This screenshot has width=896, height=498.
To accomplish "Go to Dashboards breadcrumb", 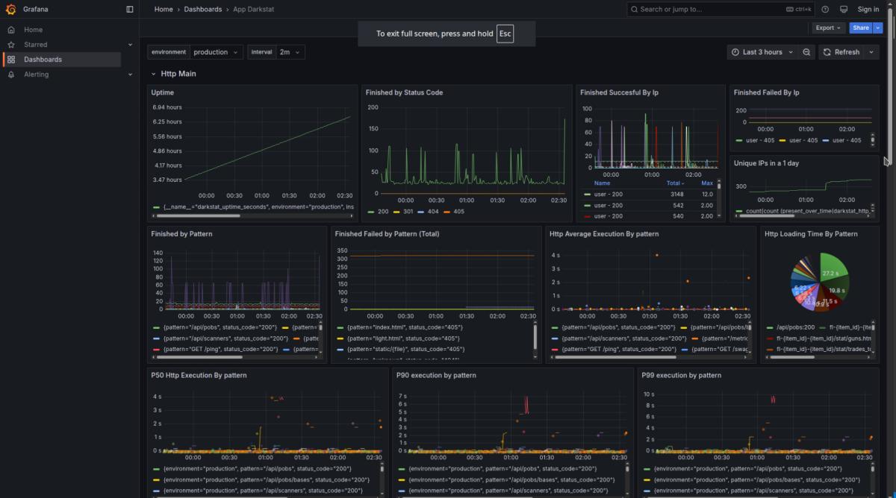I will point(203,9).
